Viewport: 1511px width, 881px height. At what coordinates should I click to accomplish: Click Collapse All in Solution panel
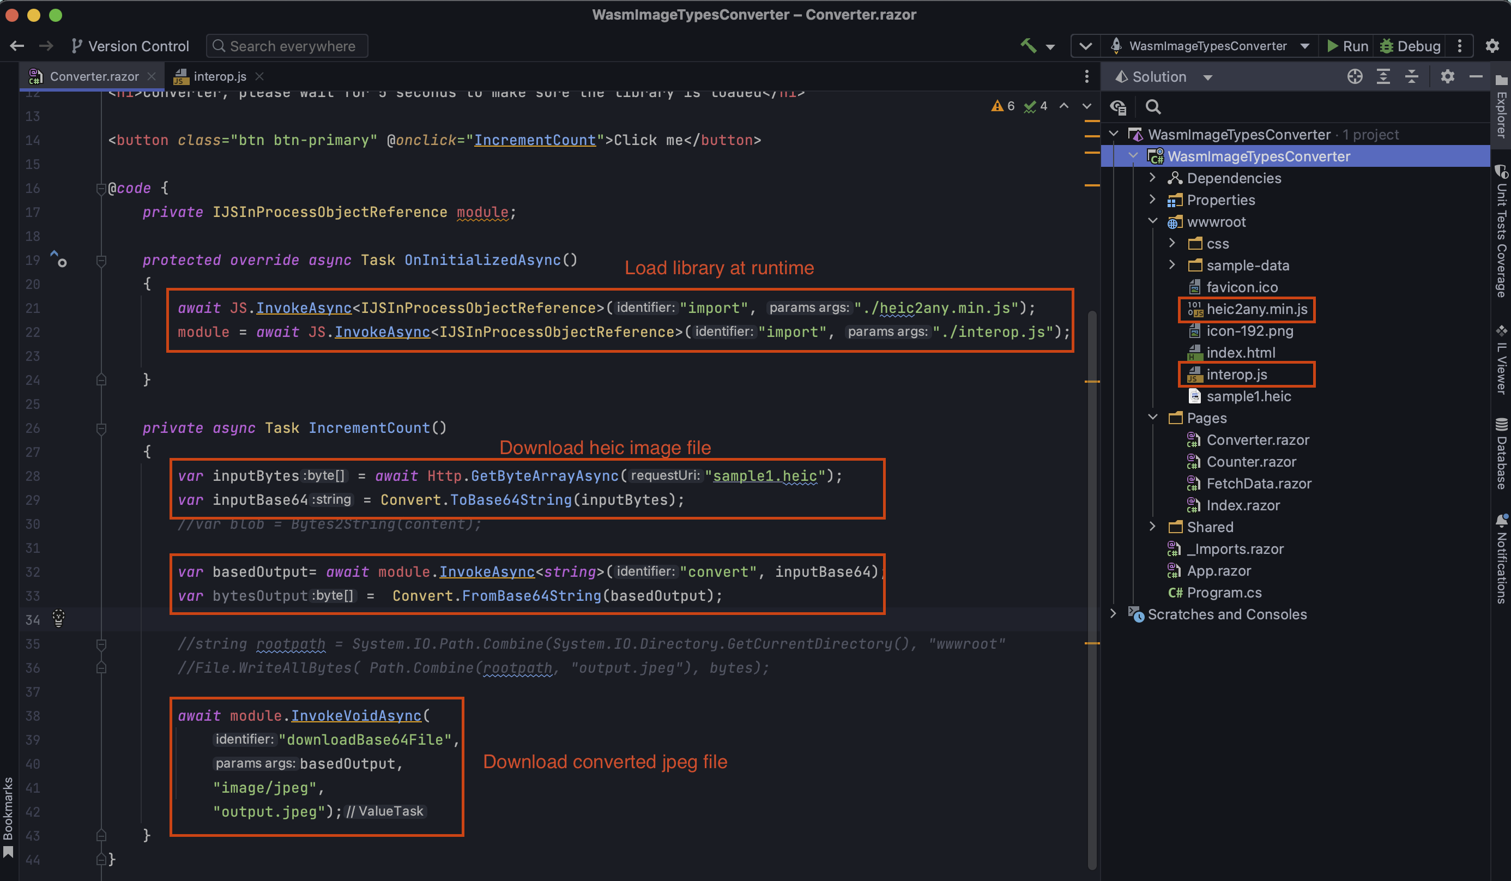(1412, 77)
